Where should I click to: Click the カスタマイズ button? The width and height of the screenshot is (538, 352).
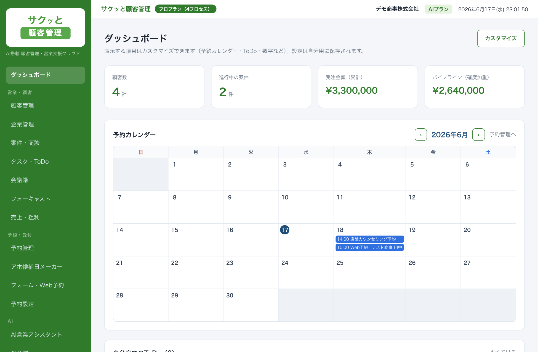click(501, 38)
